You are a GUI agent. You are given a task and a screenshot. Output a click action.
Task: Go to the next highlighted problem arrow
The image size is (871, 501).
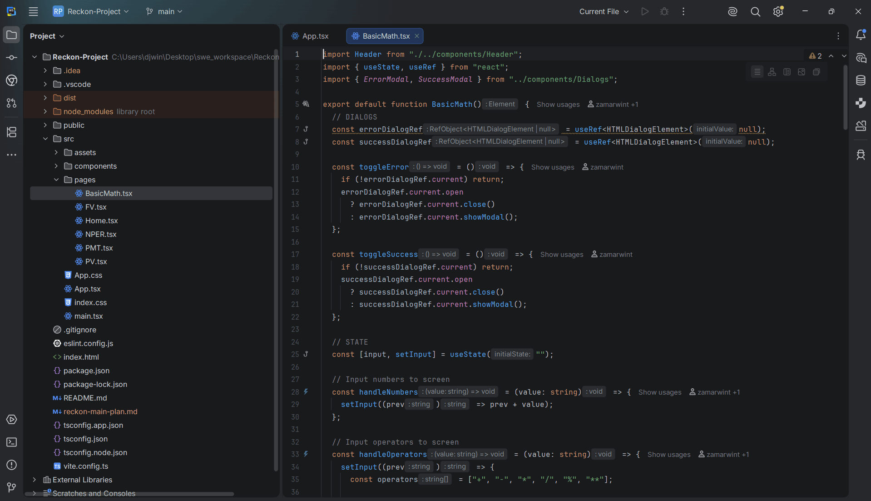tap(844, 56)
